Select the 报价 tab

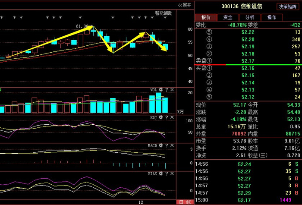[206, 17]
